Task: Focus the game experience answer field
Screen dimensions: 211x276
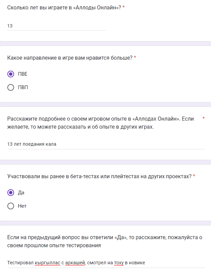Action: click(106, 144)
